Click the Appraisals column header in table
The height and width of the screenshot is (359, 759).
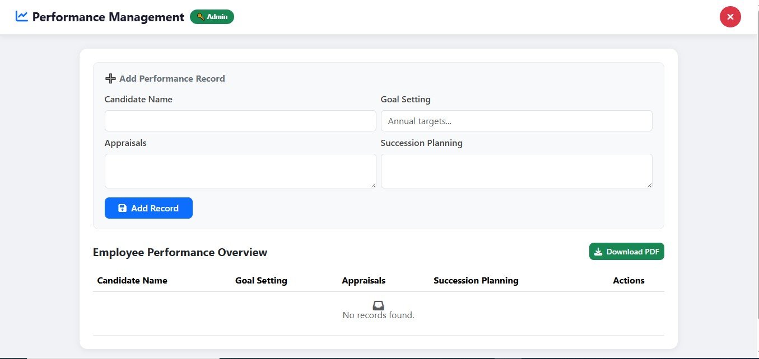coord(364,281)
